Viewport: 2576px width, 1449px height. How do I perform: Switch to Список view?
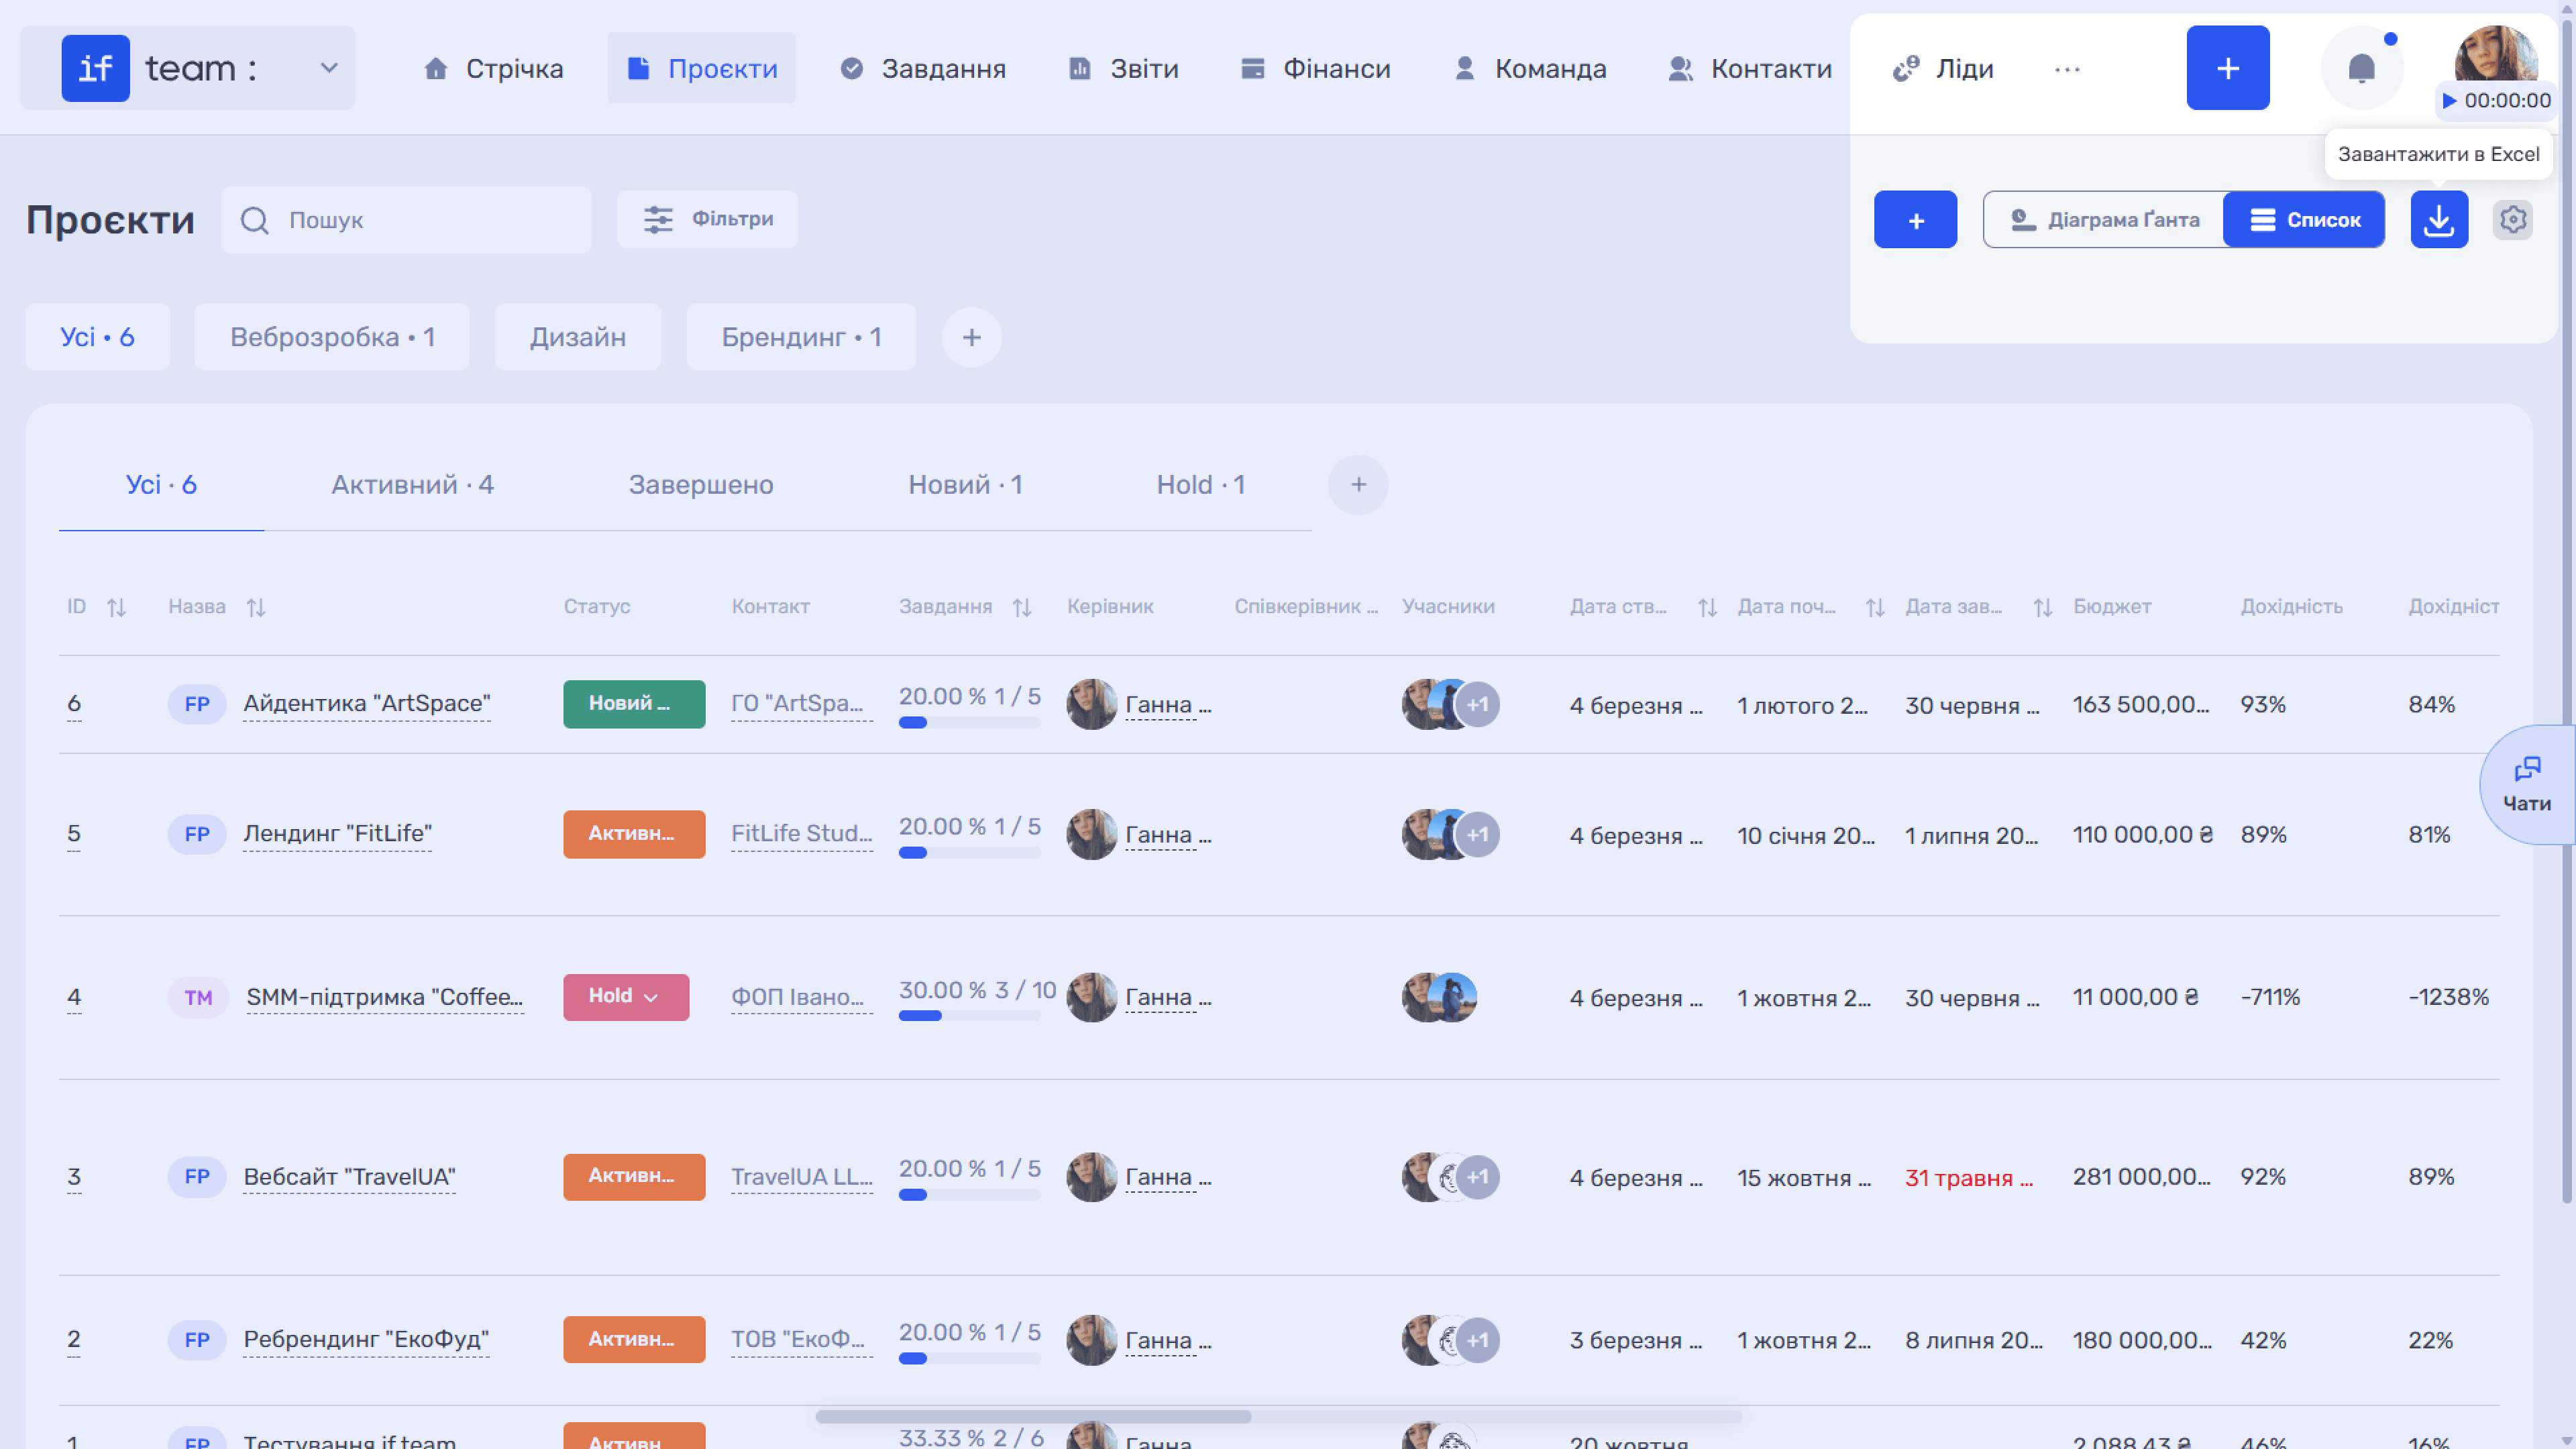[2304, 220]
